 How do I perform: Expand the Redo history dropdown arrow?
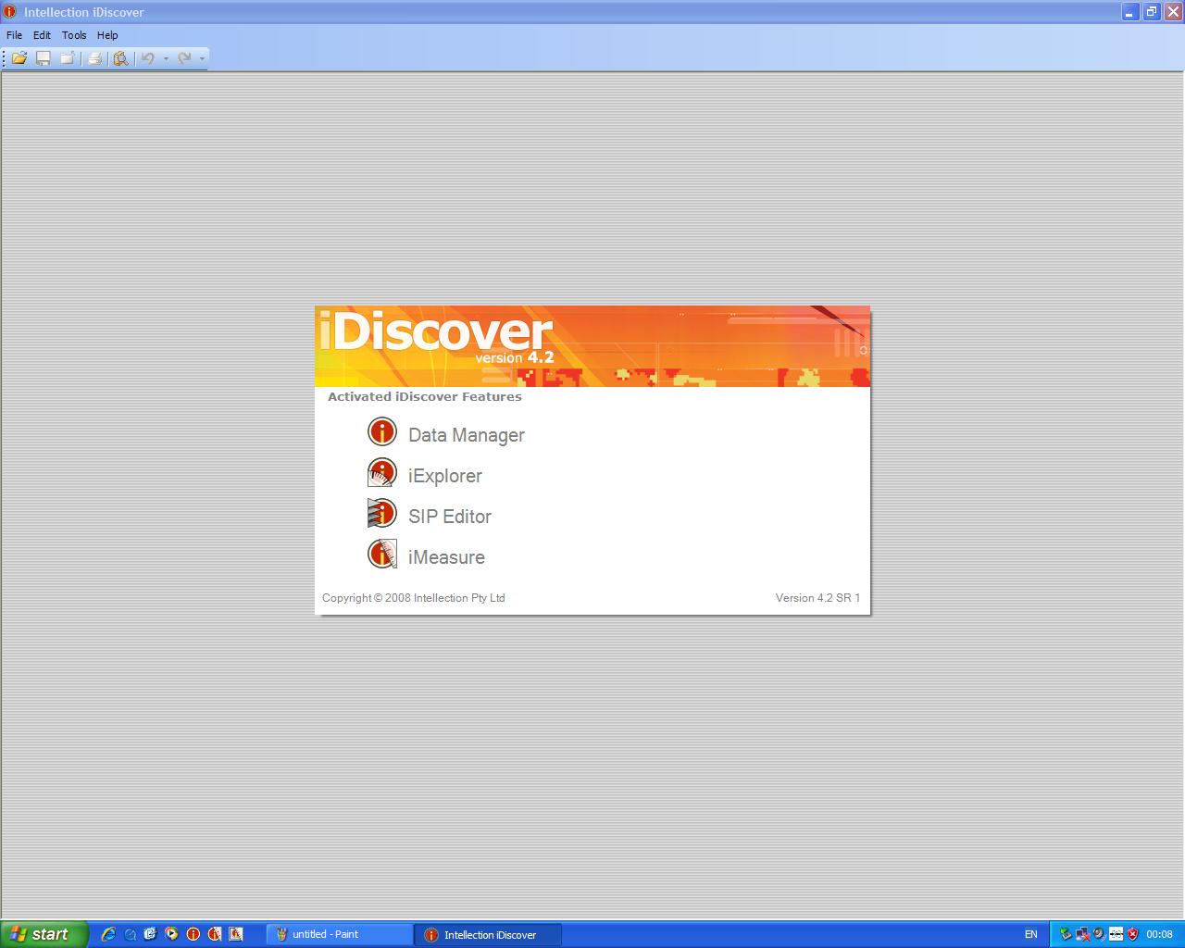click(202, 58)
